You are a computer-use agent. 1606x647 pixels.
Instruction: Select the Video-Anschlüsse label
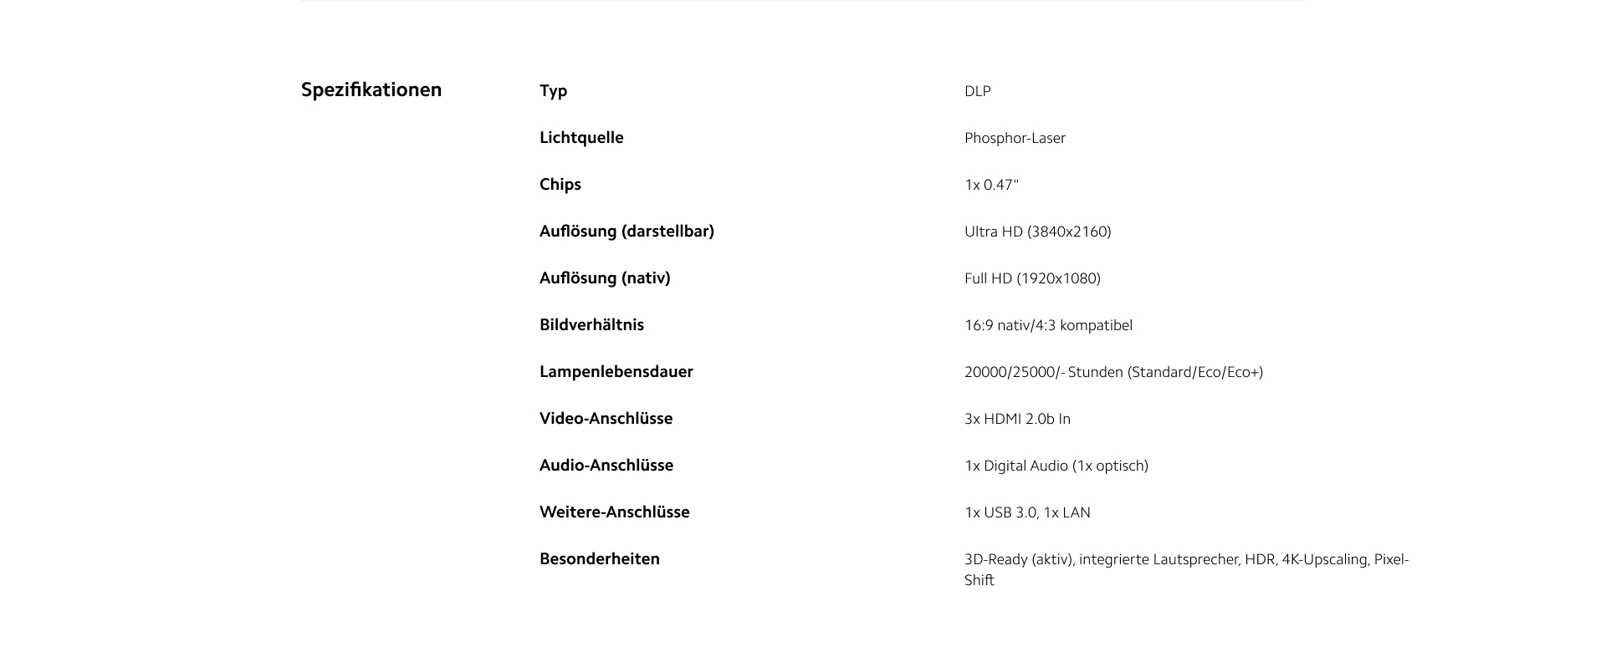pos(606,419)
